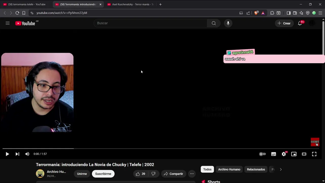Select the Archivo Humano filter chip
Image resolution: width=325 pixels, height=183 pixels.
229,170
